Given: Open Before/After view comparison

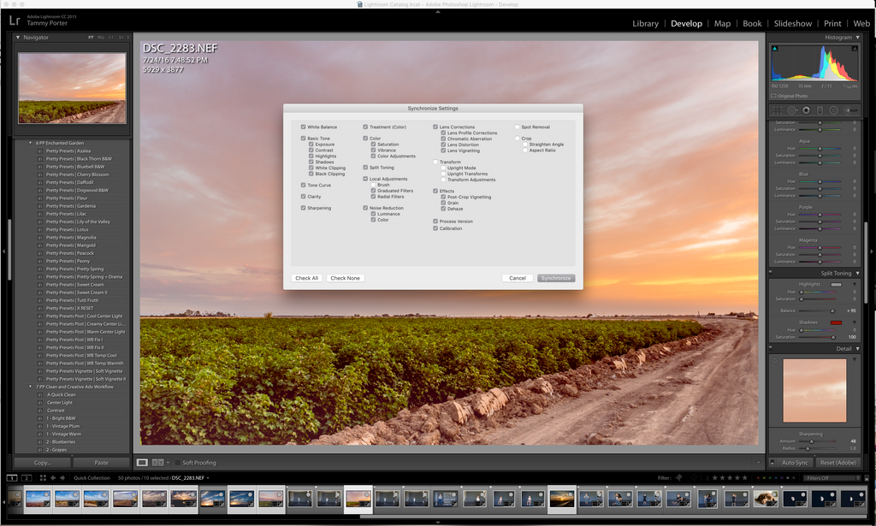Looking at the screenshot, I should coord(157,463).
